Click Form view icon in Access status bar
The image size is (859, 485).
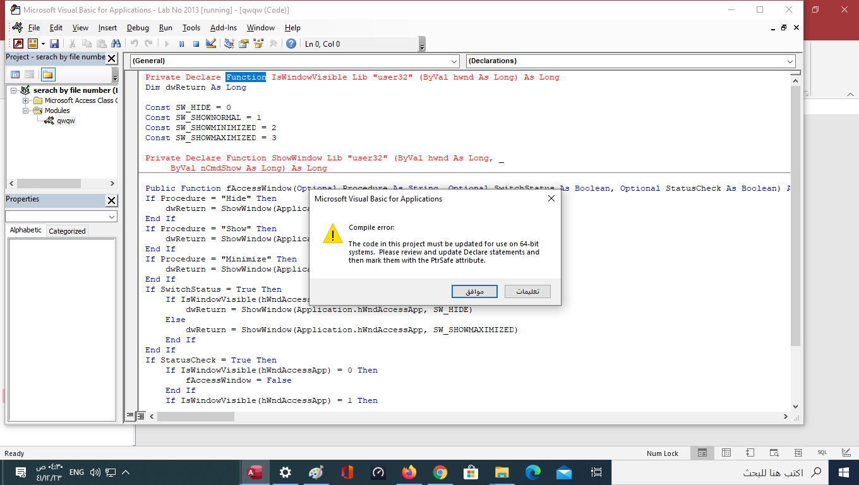pos(702,453)
